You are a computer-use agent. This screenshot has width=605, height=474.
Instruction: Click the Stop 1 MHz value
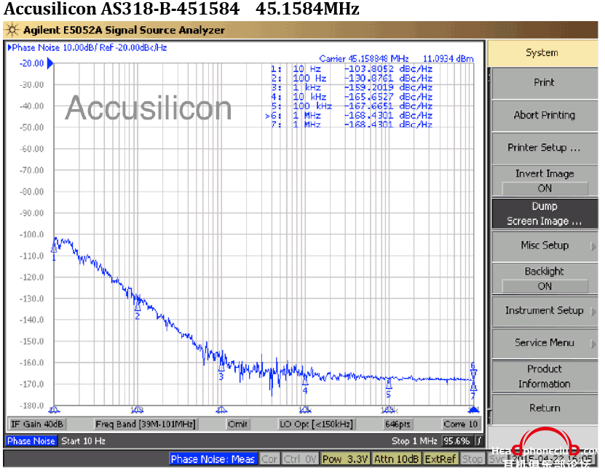[414, 441]
